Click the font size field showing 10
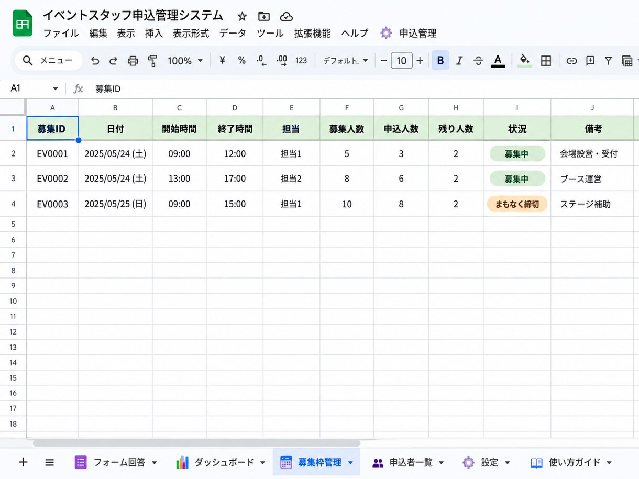Image resolution: width=639 pixels, height=479 pixels. [402, 61]
